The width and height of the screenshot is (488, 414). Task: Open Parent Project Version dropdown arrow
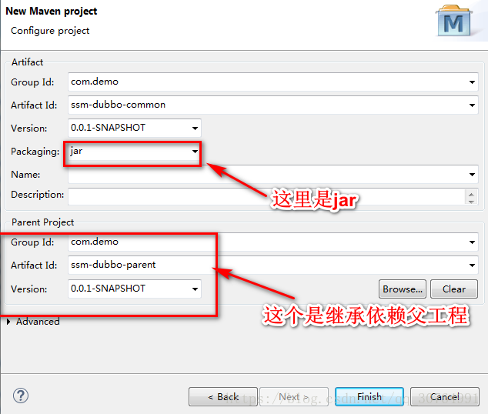pyautogui.click(x=195, y=289)
